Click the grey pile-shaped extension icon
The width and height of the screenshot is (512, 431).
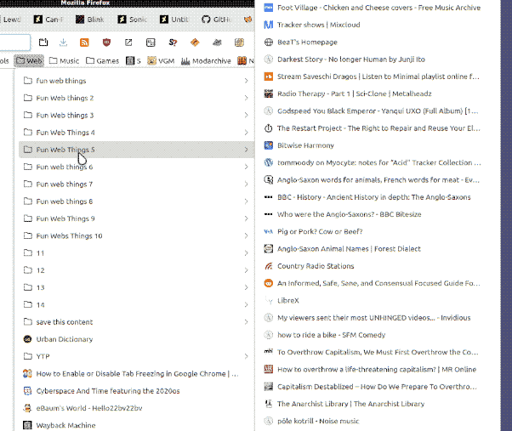point(217,43)
